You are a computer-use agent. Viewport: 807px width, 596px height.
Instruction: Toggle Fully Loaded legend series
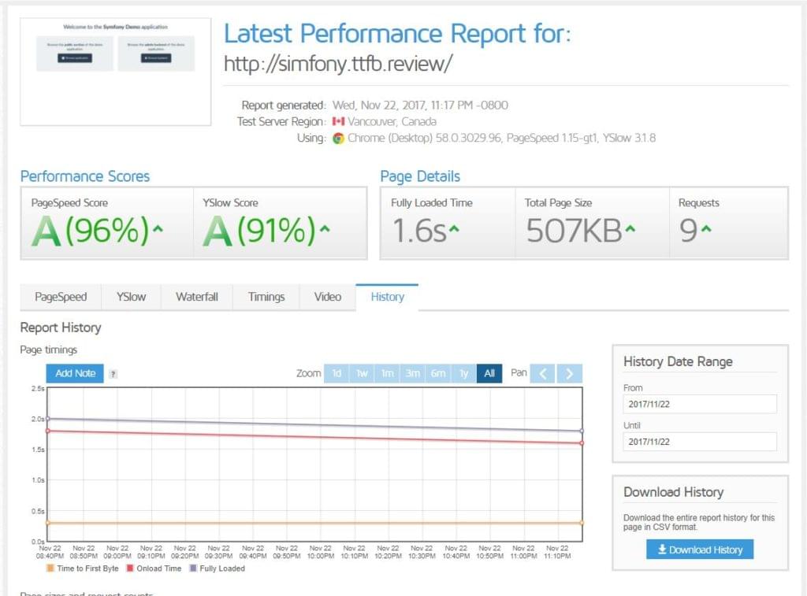click(x=217, y=568)
